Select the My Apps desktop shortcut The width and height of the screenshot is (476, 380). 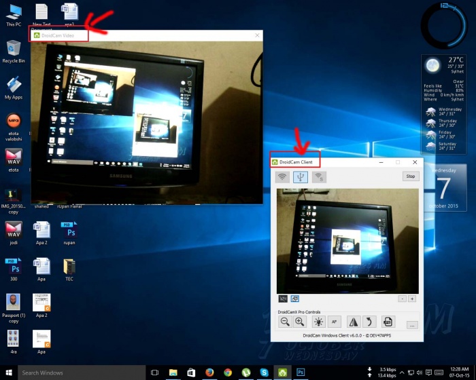(14, 88)
